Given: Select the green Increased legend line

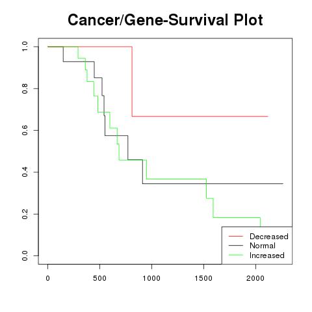Looking at the screenshot, I should (236, 255).
